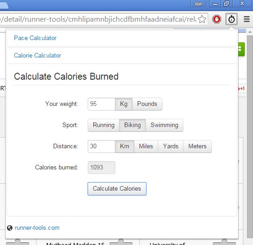This screenshot has width=253, height=245.
Task: Choose Swimming as the sport
Action: (164, 125)
